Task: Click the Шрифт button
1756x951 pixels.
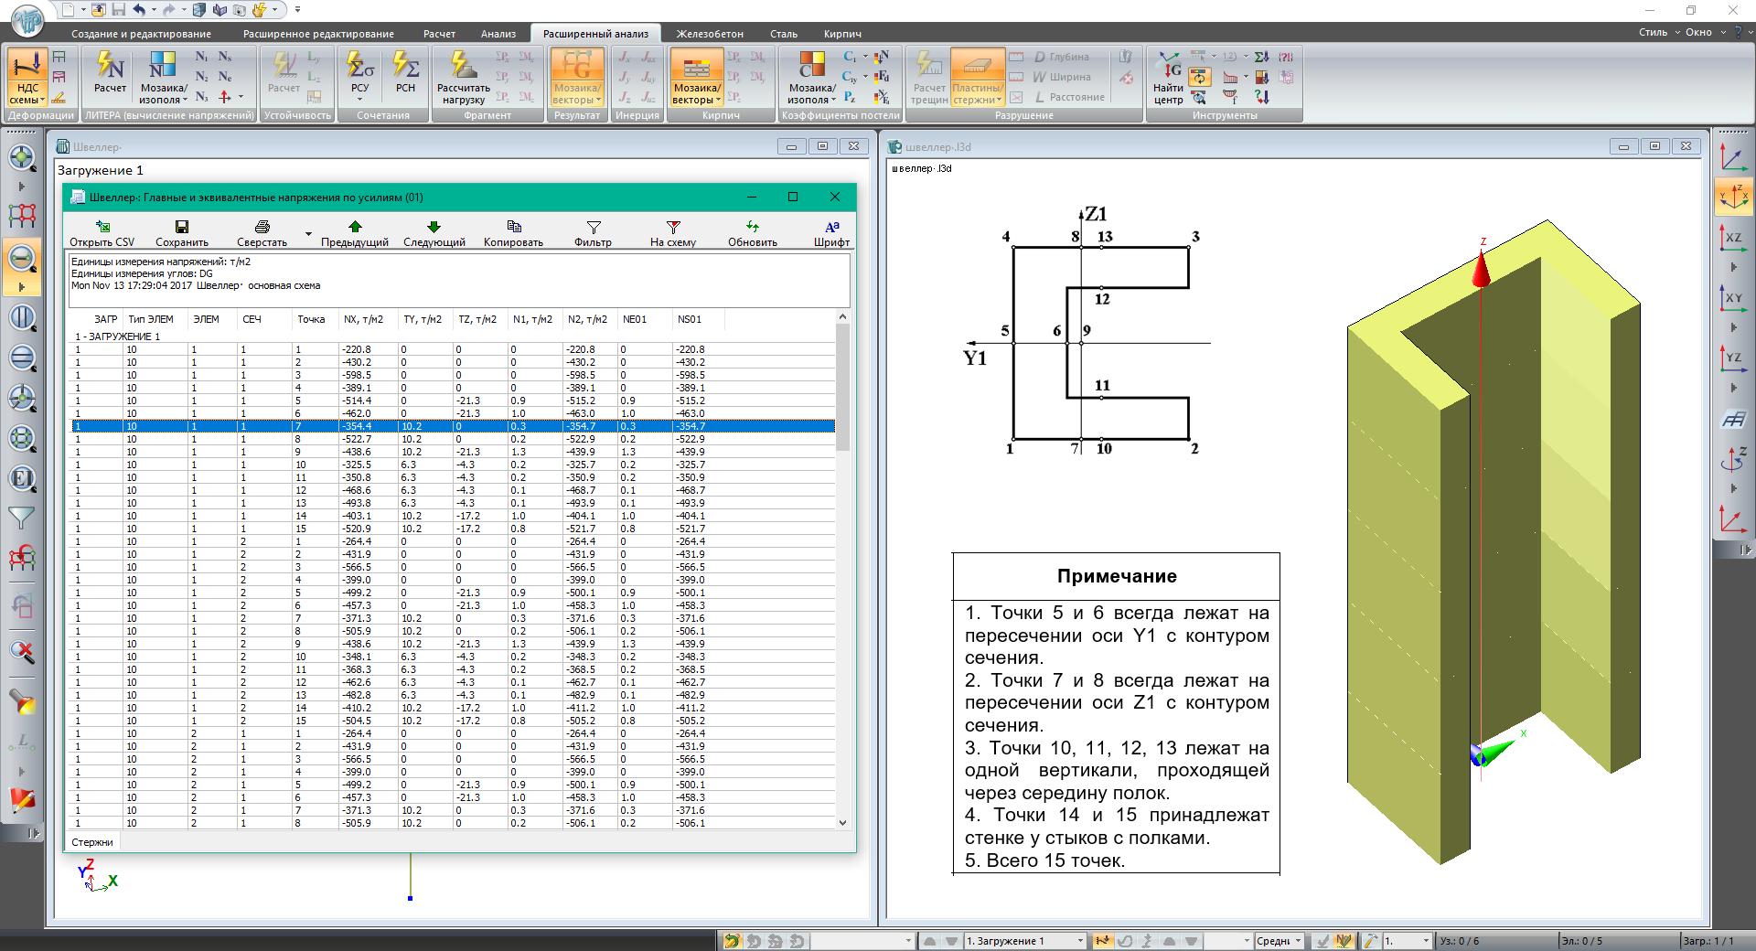Action: click(831, 233)
